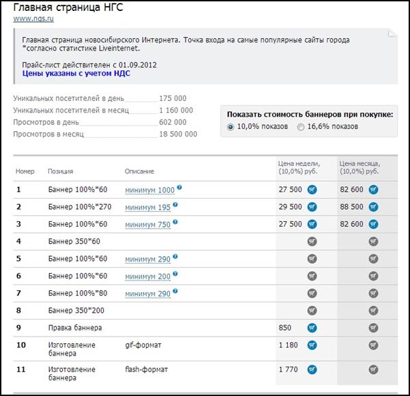Add banner 1 monthly price to cart
This screenshot has width=410, height=396.
pyautogui.click(x=373, y=189)
